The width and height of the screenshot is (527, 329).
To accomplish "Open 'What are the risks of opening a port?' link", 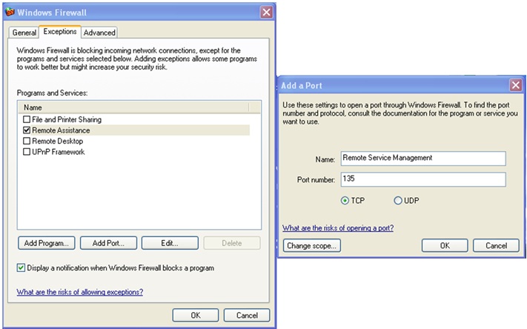I will pos(338,228).
